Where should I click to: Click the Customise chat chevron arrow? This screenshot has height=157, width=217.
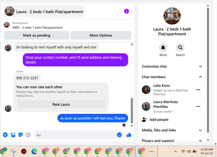201,67
